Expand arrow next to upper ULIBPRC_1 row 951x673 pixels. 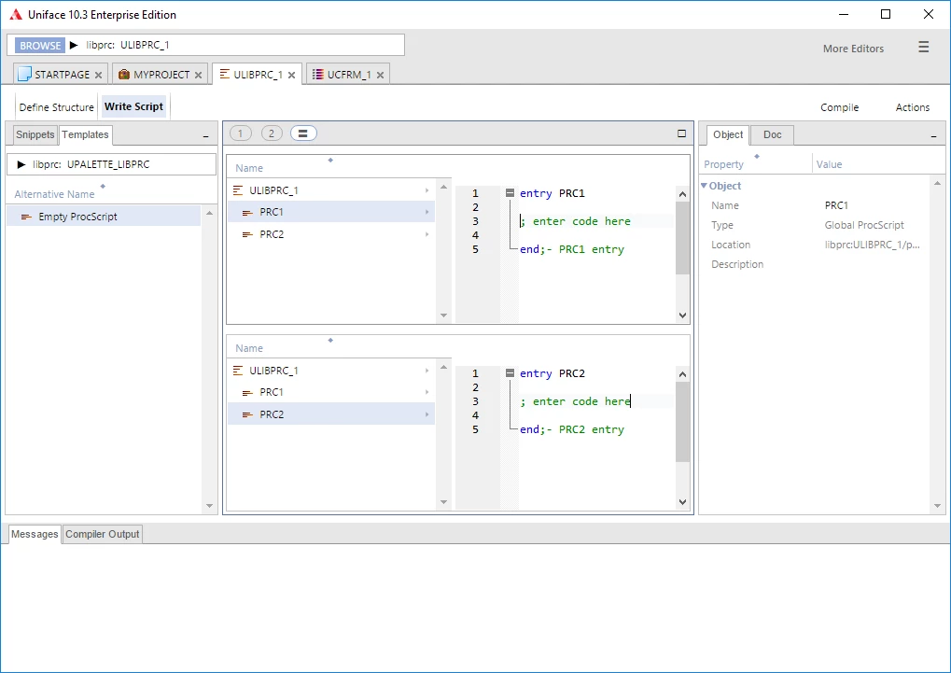pos(427,190)
